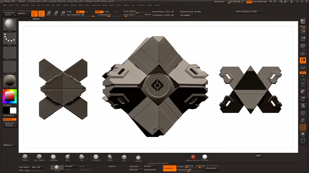Select the ClayBuildup brush
Screen dimensions: 309x173
click(x=53, y=158)
